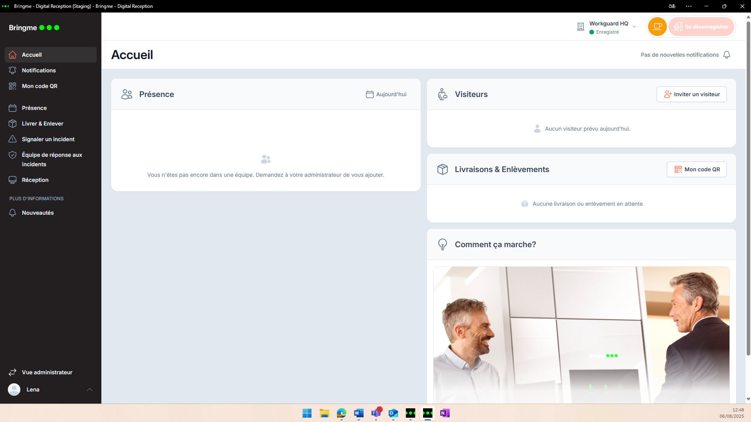This screenshot has height=422, width=751.
Task: Select Signaler un incident menu item
Action: [48, 139]
